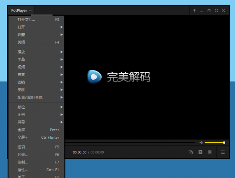
Task: Select 全屏+ Ctrl+Enter menu entry
Action: click(x=37, y=137)
